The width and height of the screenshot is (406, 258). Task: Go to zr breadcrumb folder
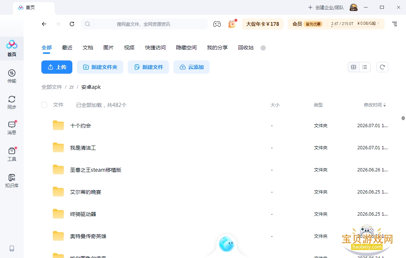click(x=72, y=87)
